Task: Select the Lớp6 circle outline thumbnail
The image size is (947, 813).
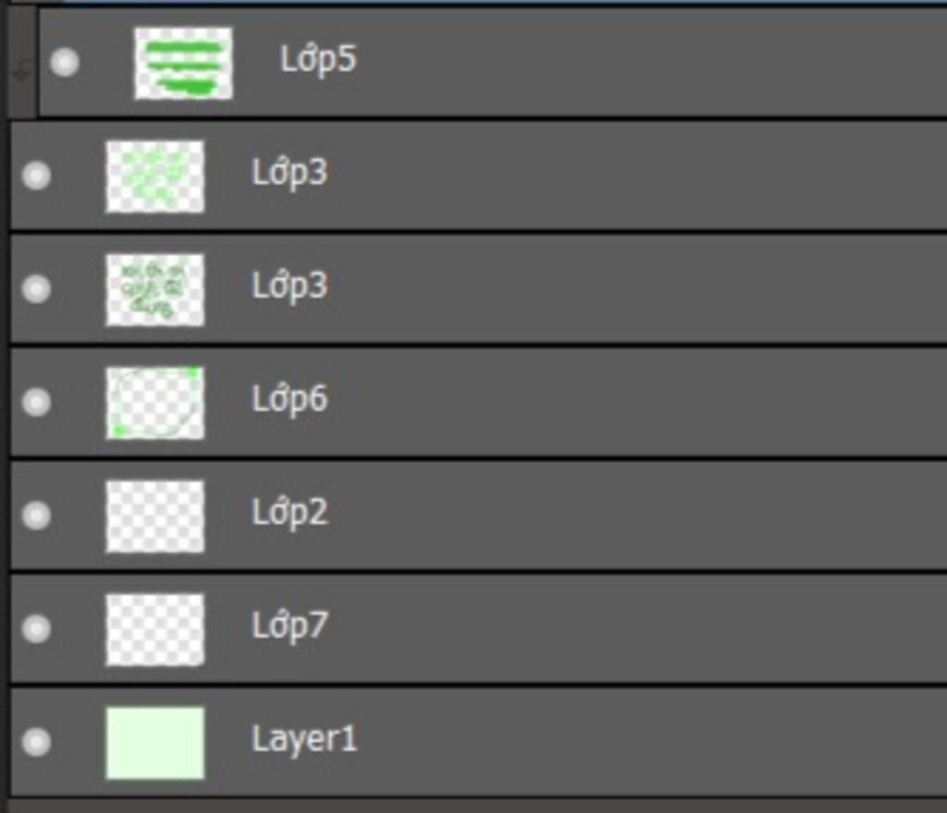Action: point(155,402)
